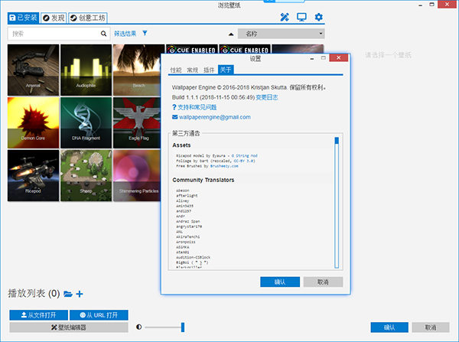Select the Sheep wallpaper thumbnail

click(86, 175)
